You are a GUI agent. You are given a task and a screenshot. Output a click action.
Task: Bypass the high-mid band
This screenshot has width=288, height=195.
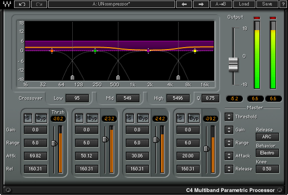point(143,118)
